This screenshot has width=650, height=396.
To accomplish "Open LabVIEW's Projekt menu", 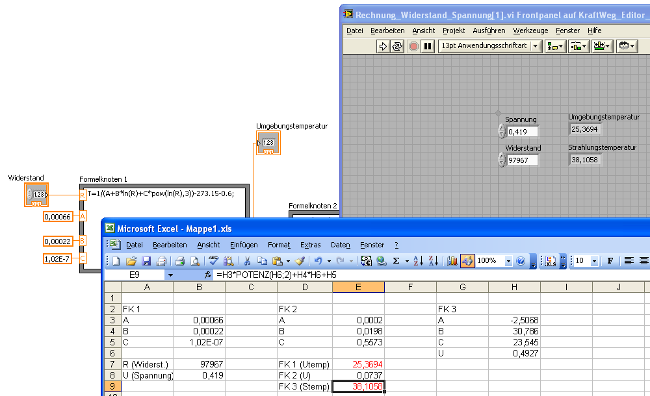I will 454,31.
